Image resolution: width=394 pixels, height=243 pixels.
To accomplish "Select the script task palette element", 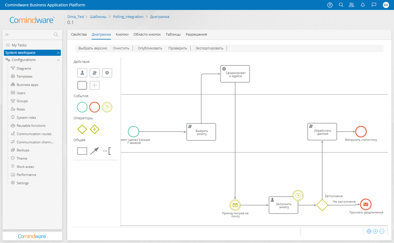I will coord(95,73).
